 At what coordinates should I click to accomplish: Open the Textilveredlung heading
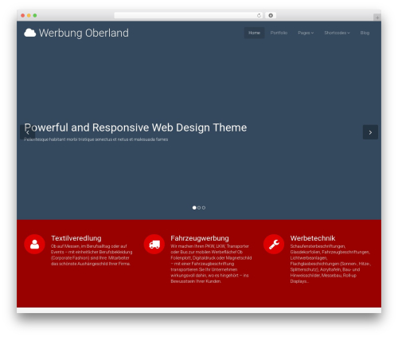(76, 238)
